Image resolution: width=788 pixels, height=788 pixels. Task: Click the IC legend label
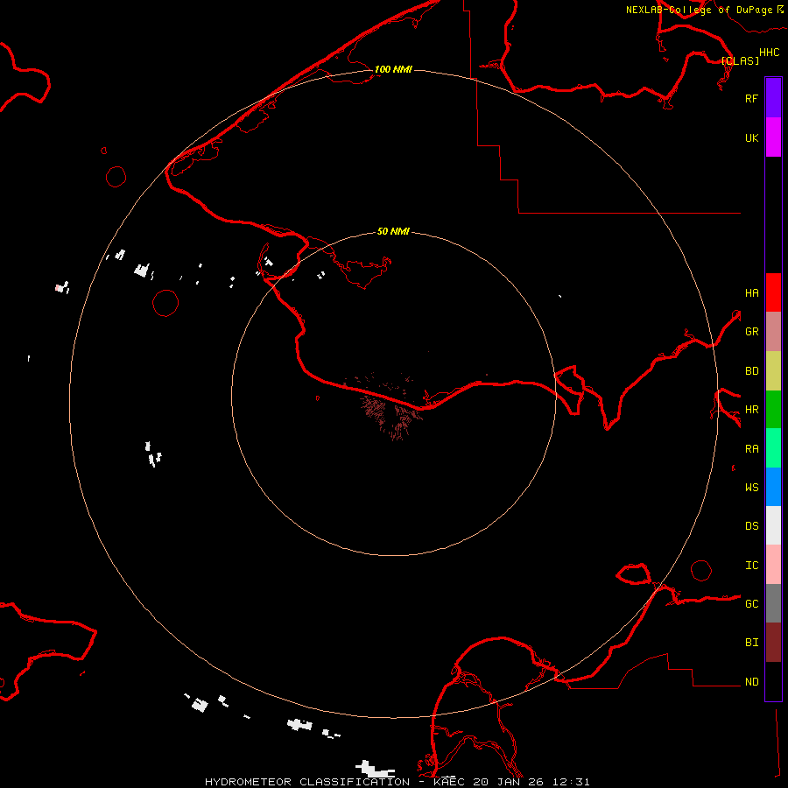[751, 565]
